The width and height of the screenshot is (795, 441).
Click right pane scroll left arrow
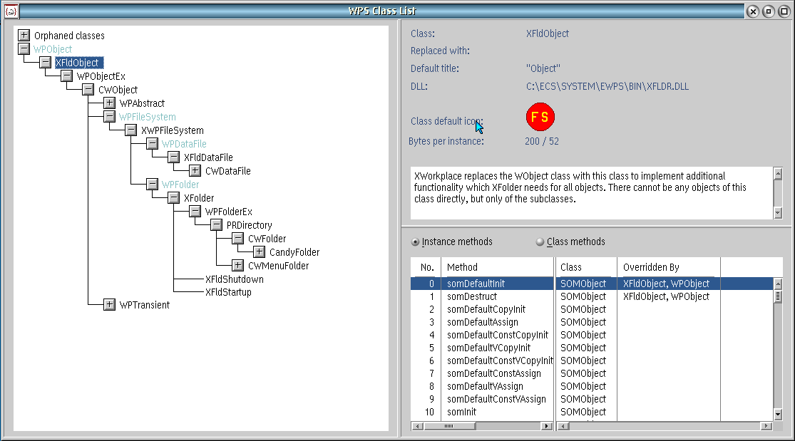[x=563, y=426]
